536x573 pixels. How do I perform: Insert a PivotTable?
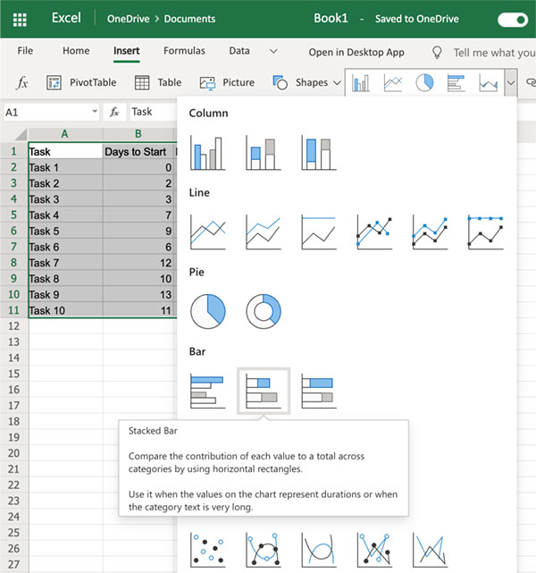(x=81, y=82)
